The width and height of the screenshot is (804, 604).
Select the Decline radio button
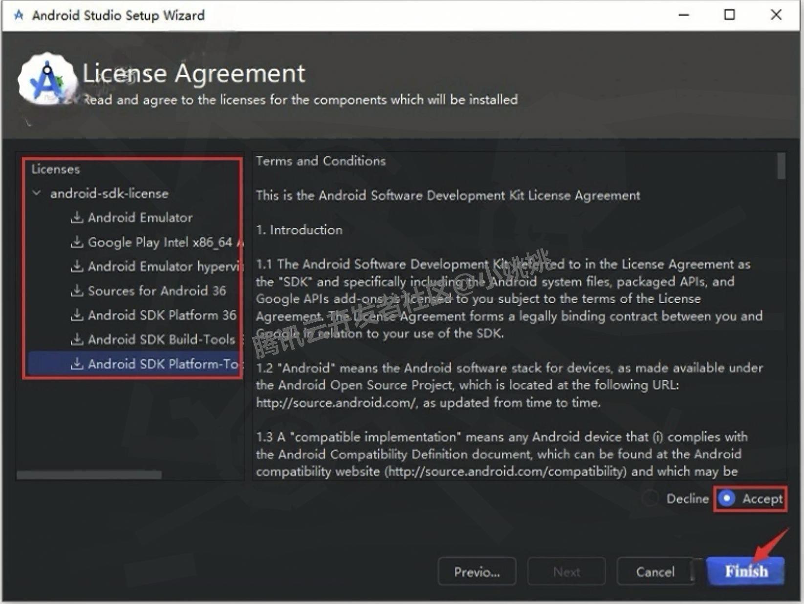point(651,499)
